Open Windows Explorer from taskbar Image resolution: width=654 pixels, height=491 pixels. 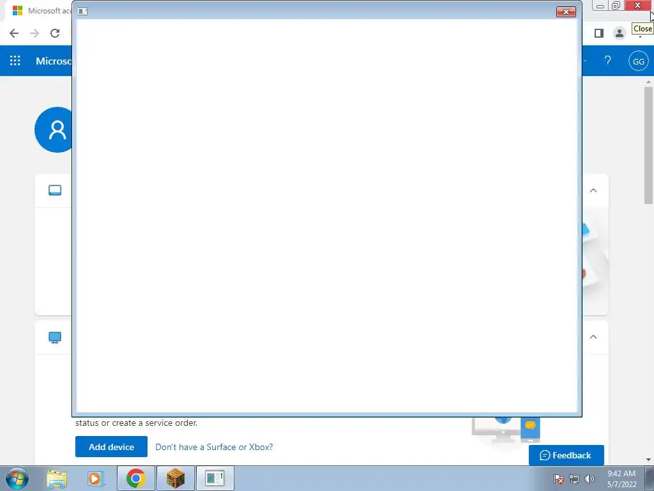[x=57, y=478]
